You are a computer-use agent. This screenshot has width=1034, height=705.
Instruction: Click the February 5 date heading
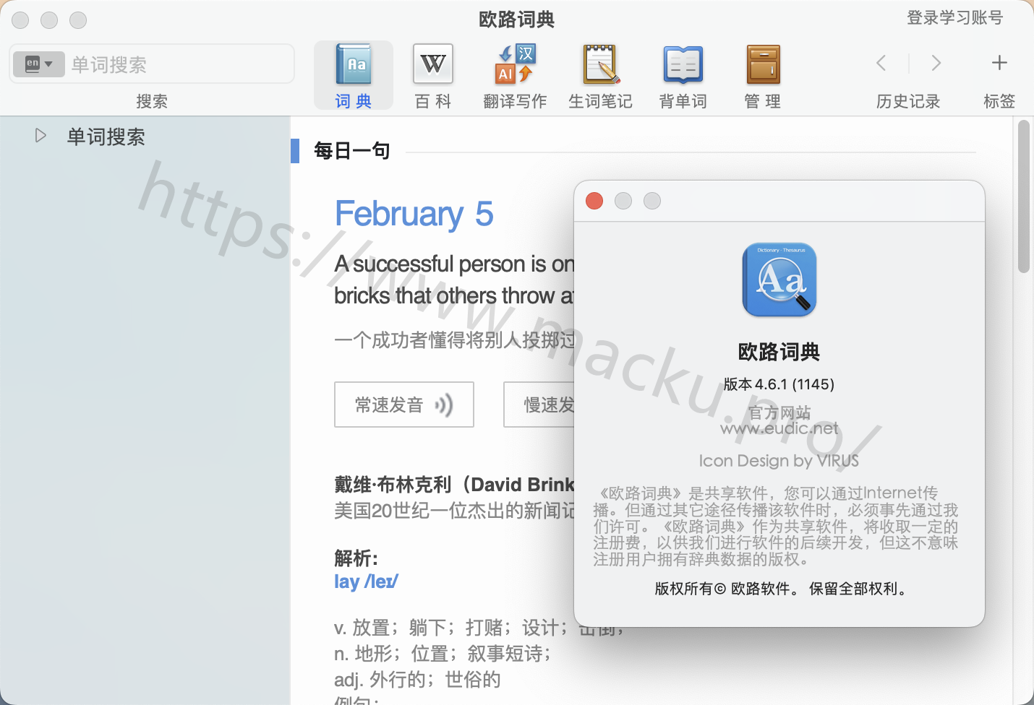[414, 214]
